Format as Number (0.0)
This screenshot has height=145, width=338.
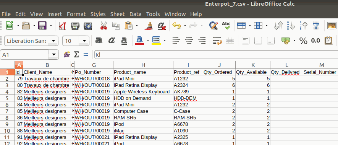point(315,41)
